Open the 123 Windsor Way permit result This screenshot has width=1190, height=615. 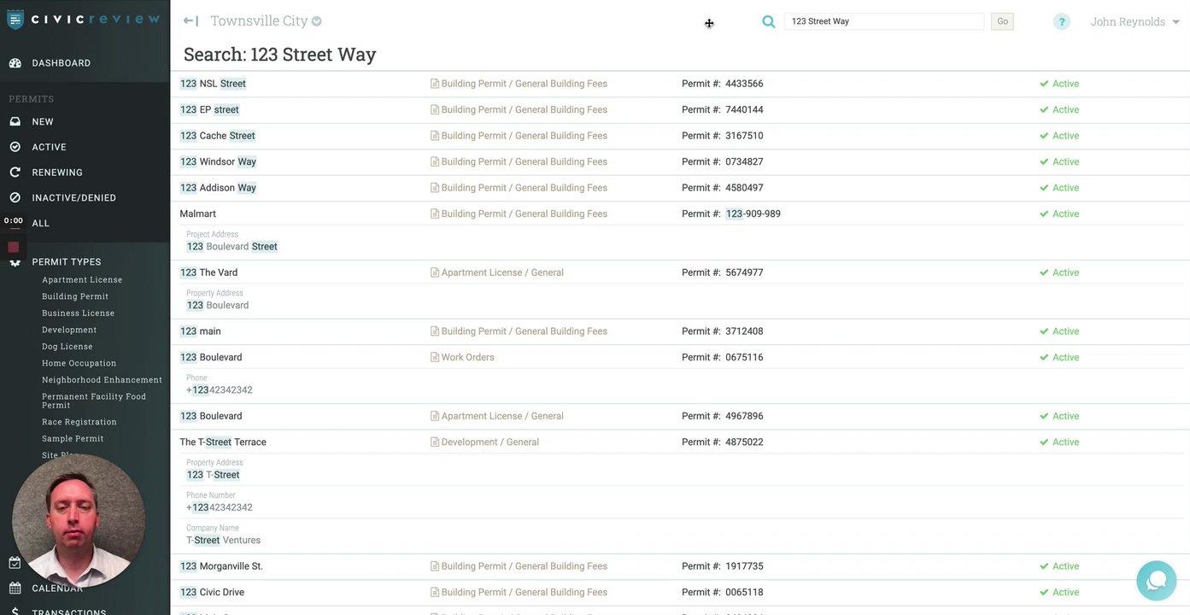coord(218,161)
